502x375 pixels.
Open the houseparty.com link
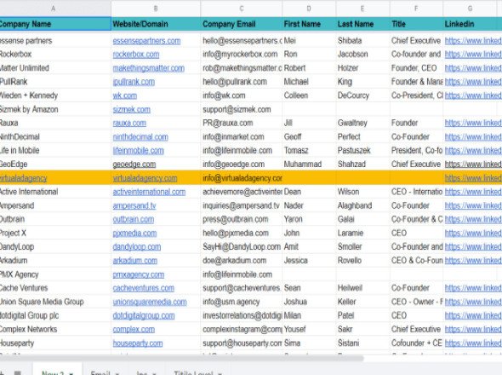coord(137,343)
